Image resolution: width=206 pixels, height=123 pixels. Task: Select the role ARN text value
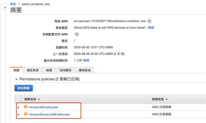point(110,21)
